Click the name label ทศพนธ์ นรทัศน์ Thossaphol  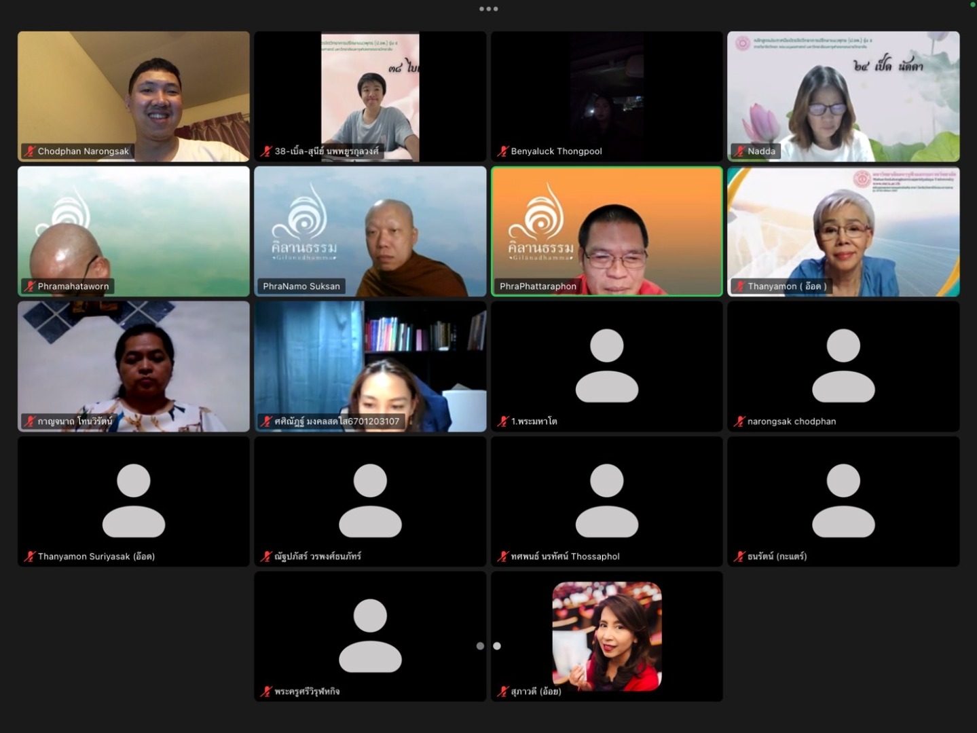(x=565, y=557)
